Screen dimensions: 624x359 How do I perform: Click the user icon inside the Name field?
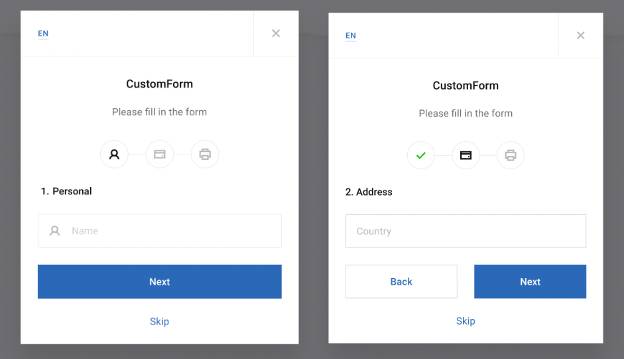pos(54,231)
